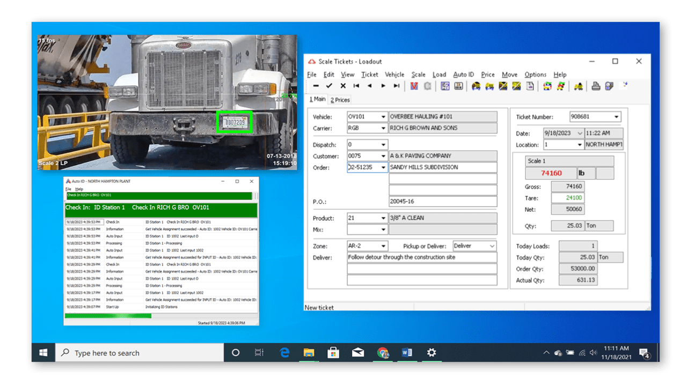The width and height of the screenshot is (687, 386).
Task: Open the Scale menu
Action: [418, 75]
